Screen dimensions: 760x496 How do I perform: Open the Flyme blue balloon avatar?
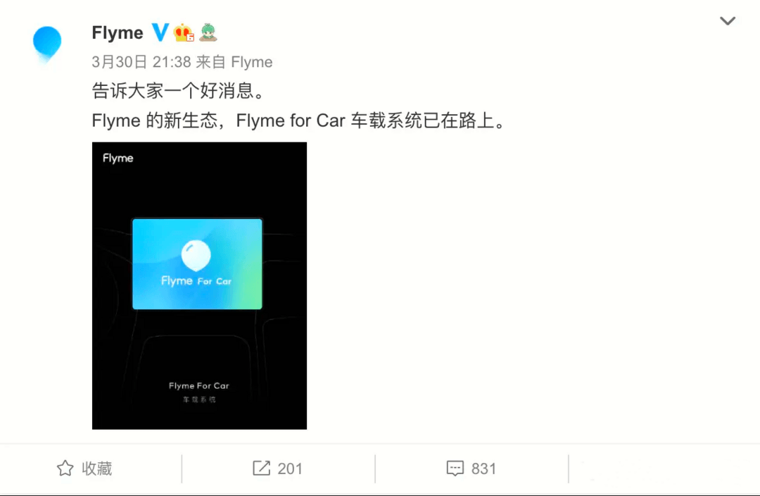tap(47, 44)
